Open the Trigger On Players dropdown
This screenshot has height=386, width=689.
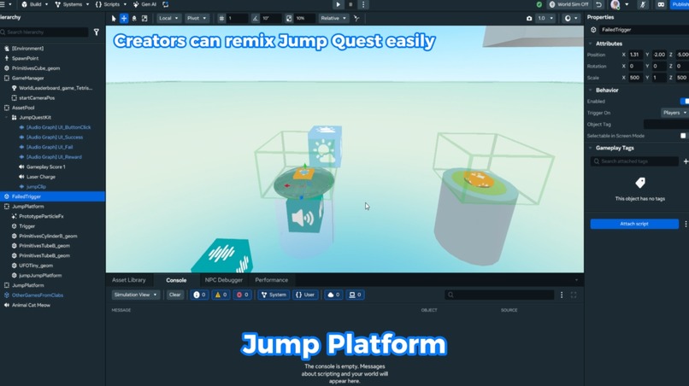(674, 113)
